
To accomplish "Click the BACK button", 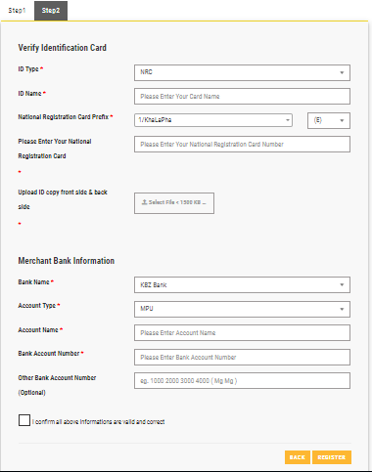I will [298, 457].
